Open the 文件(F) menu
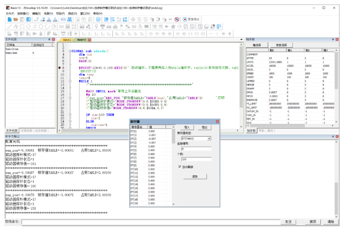The image size is (344, 231). (x=10, y=13)
